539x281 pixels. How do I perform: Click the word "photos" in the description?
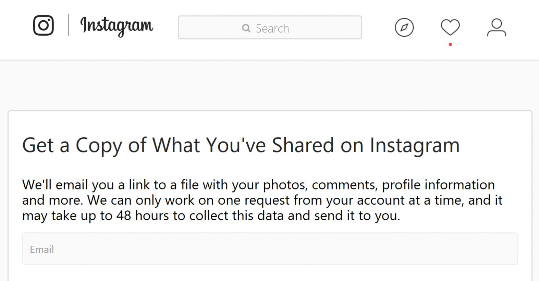click(284, 185)
